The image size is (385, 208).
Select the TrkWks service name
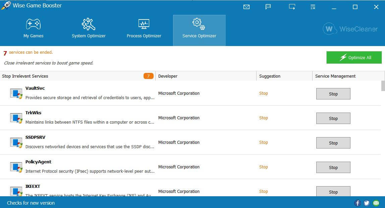tap(34, 113)
